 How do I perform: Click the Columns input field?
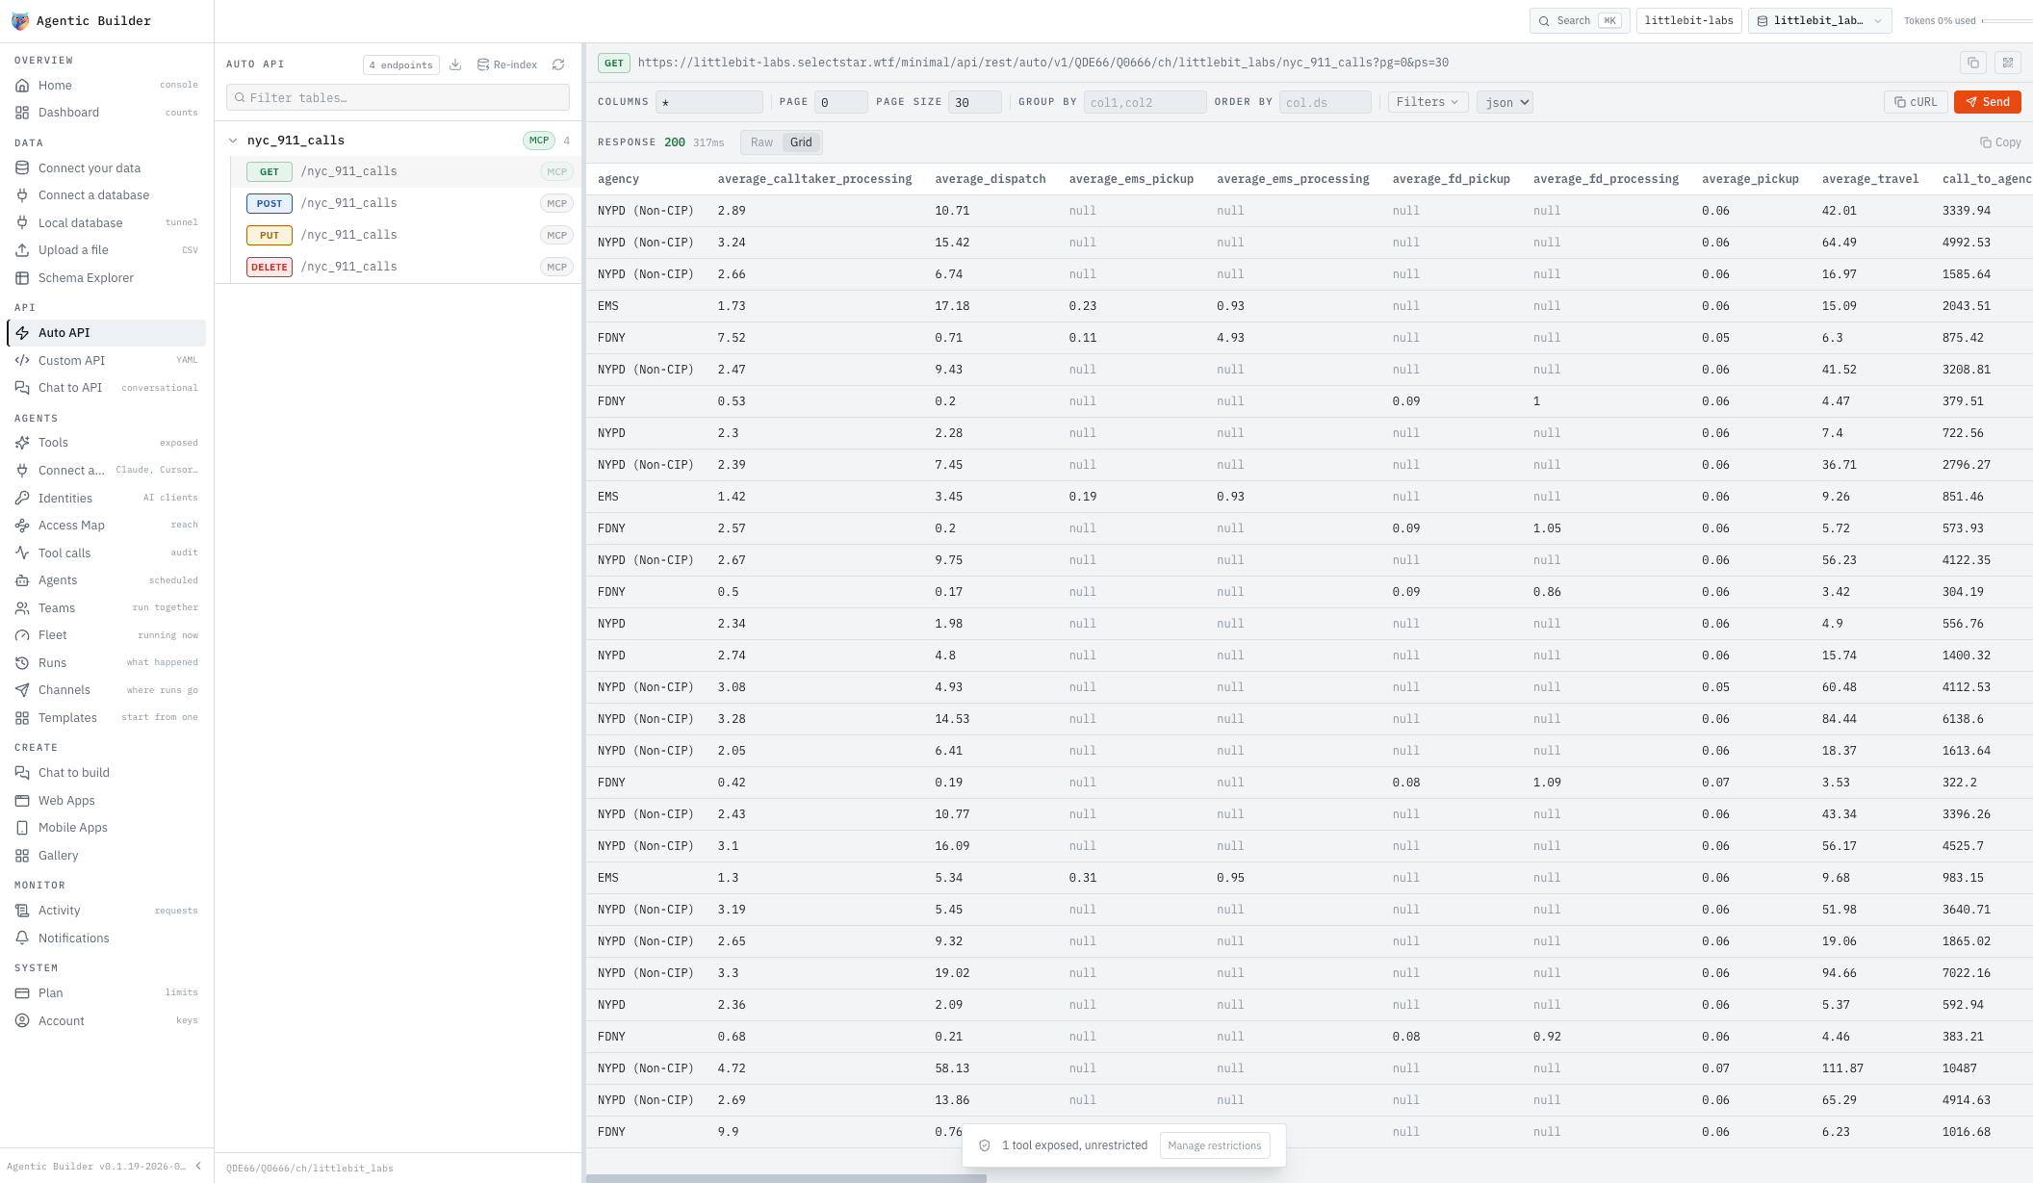(x=709, y=102)
